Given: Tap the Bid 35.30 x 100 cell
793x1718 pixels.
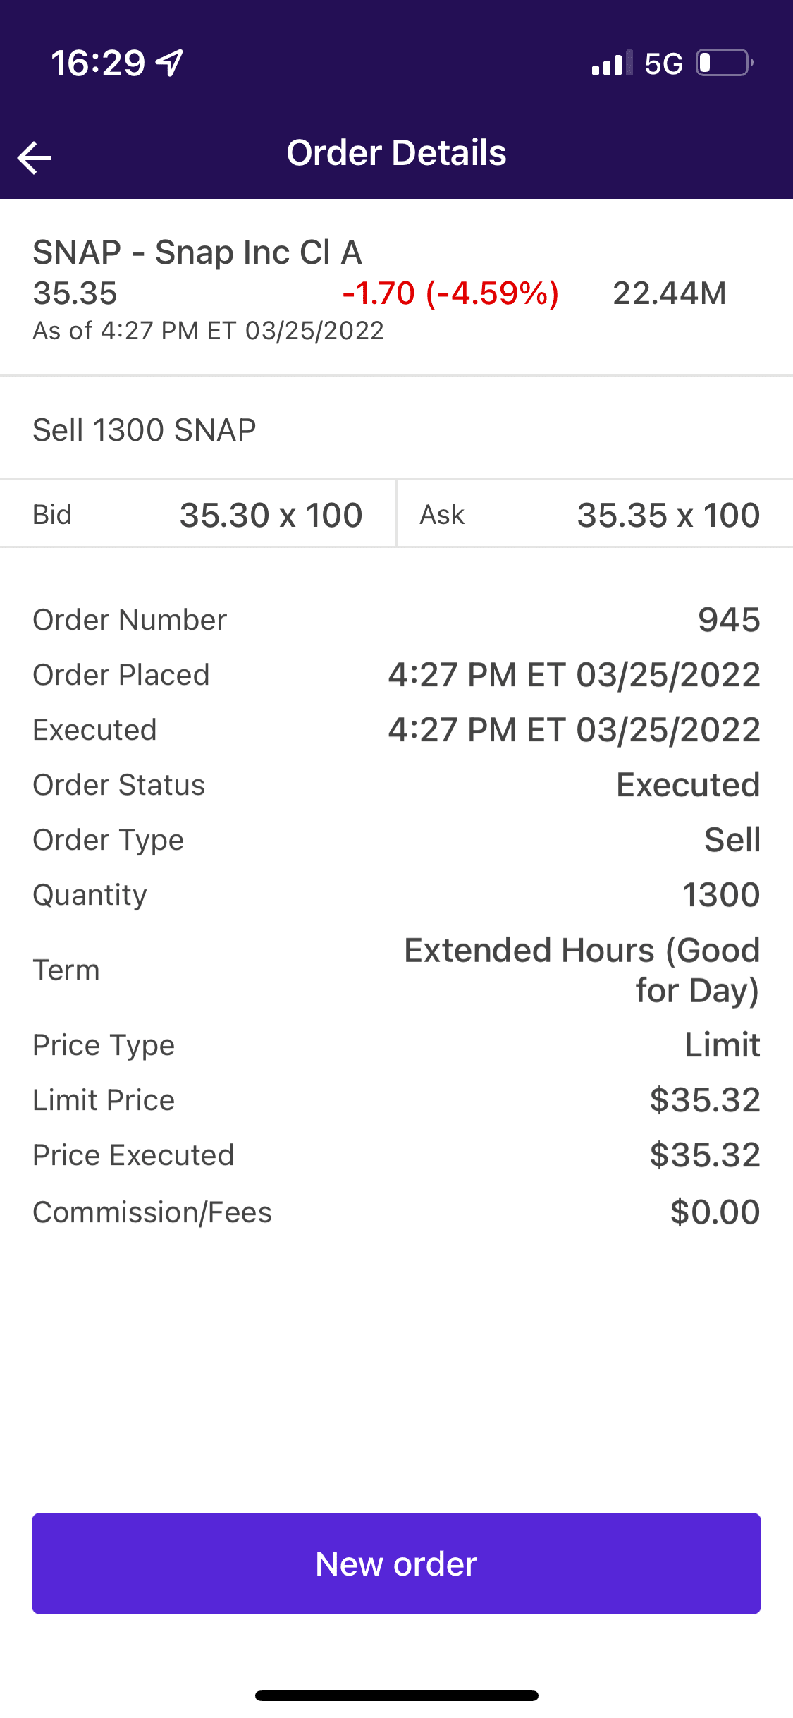Looking at the screenshot, I should point(198,515).
